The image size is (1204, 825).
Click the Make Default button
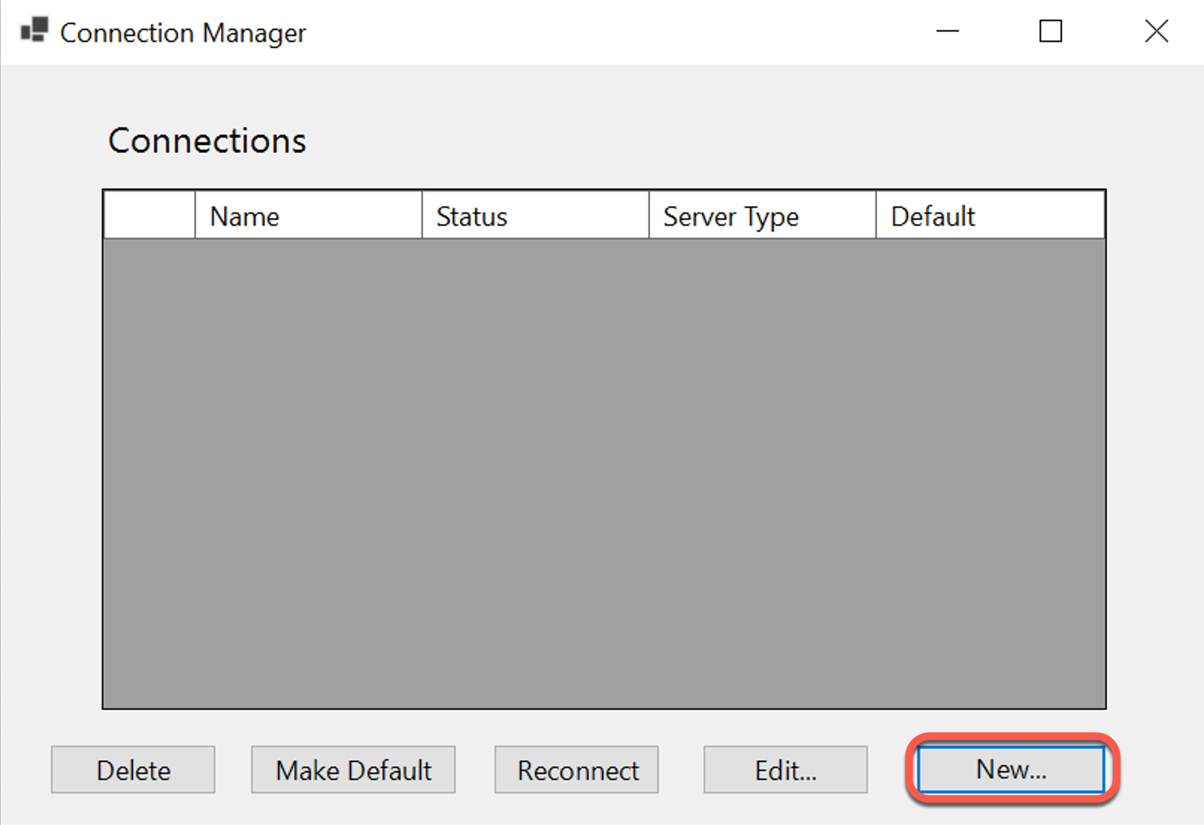(353, 770)
